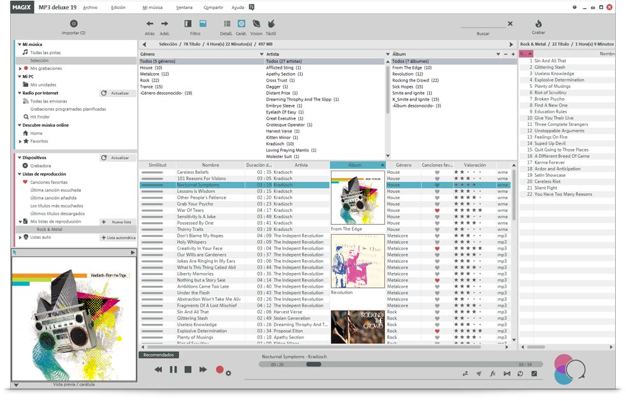Screen dimensions: 626x401
Task: Open the Álbum column dropdown arrow
Action: 498,54
